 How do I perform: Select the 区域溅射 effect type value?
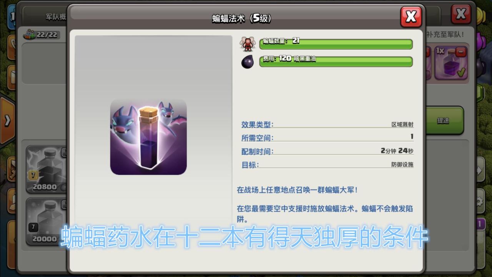402,125
